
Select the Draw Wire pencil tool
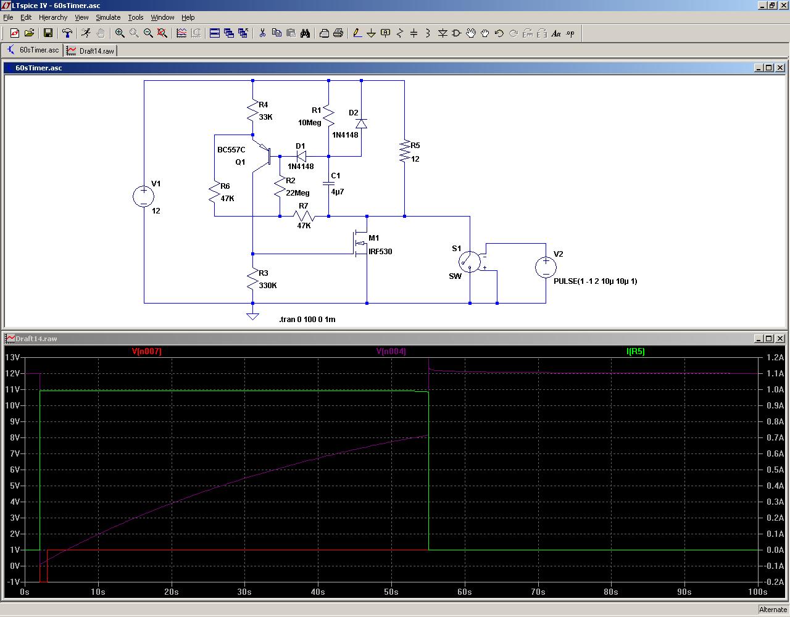click(357, 33)
